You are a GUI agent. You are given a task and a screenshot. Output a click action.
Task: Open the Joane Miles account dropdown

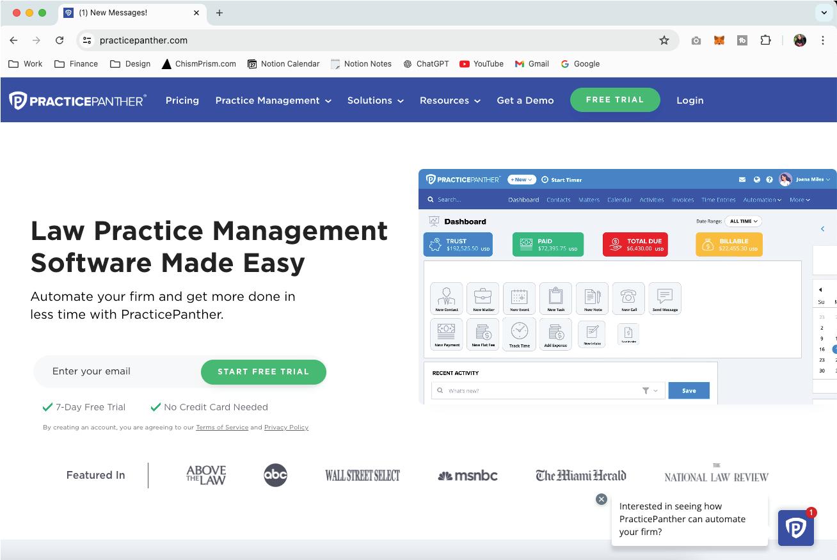813,180
